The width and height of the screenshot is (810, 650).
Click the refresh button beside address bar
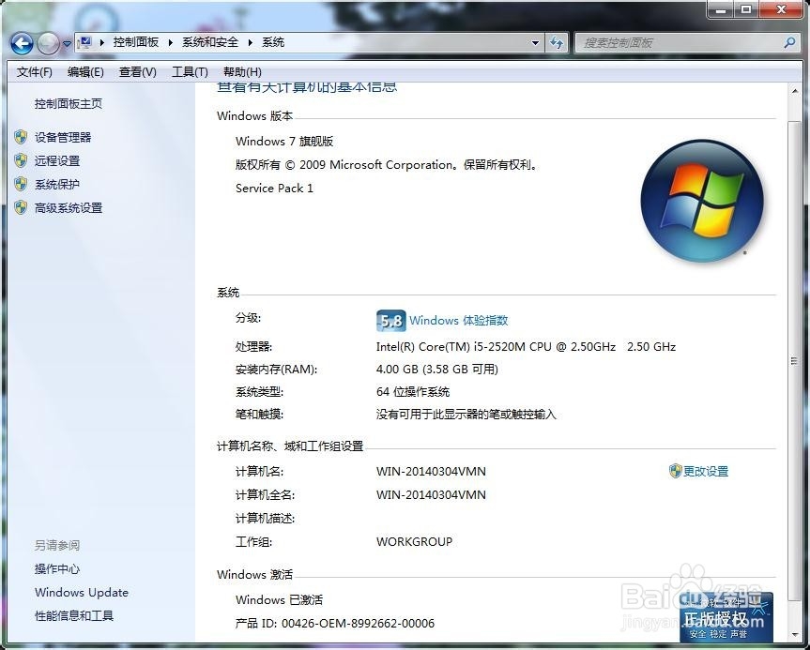coord(557,43)
